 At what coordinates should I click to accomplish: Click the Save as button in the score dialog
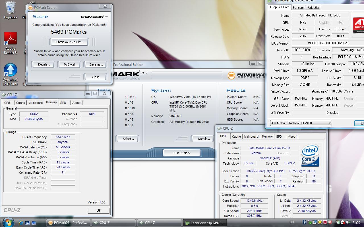[96, 64]
